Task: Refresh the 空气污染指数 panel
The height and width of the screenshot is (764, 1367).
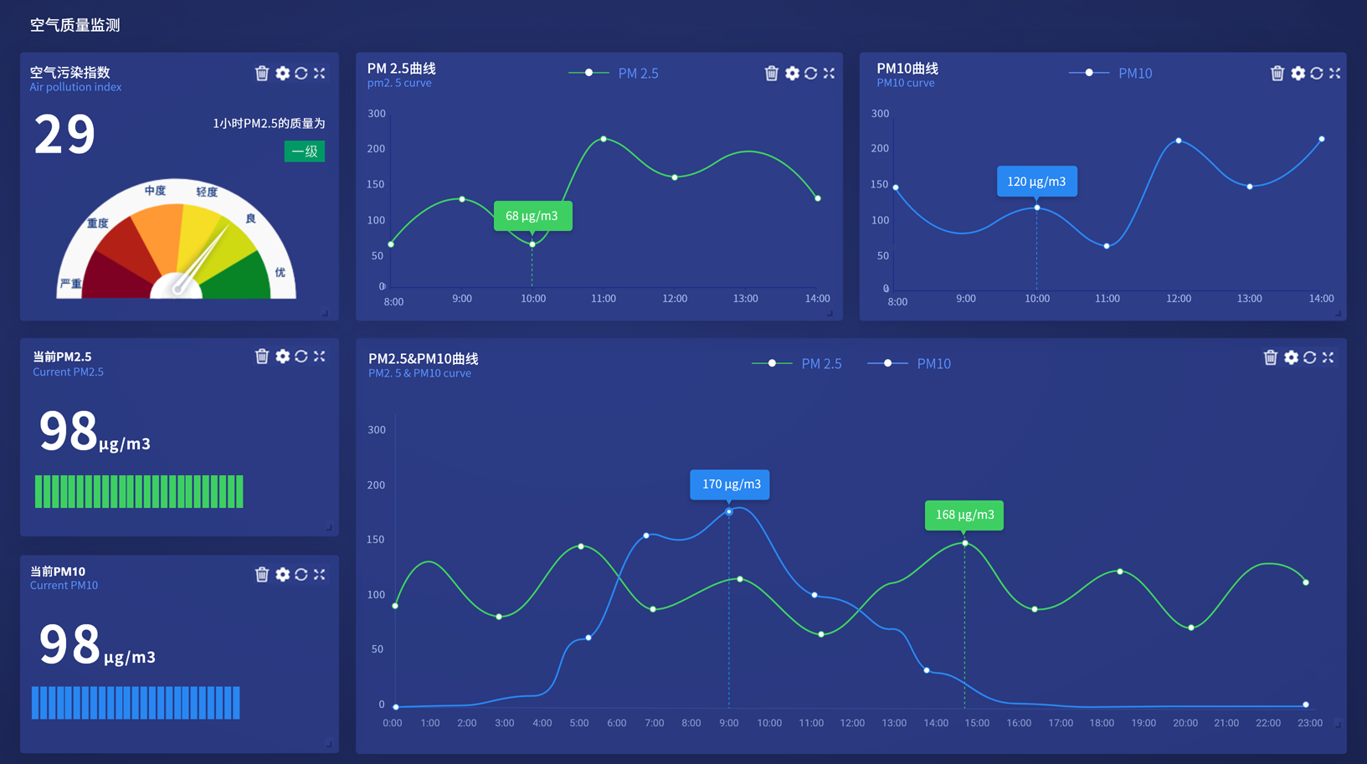Action: point(301,73)
